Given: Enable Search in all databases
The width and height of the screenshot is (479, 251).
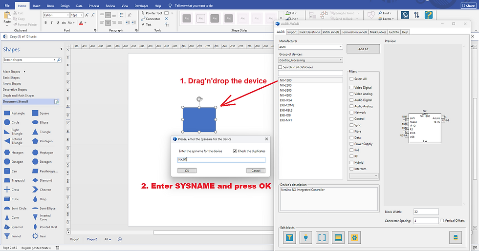Looking at the screenshot, I should click(280, 67).
